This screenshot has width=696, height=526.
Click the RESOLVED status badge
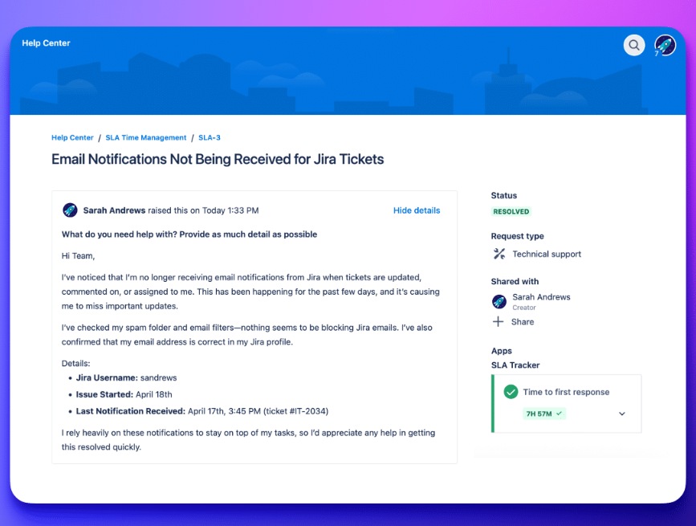pyautogui.click(x=511, y=212)
